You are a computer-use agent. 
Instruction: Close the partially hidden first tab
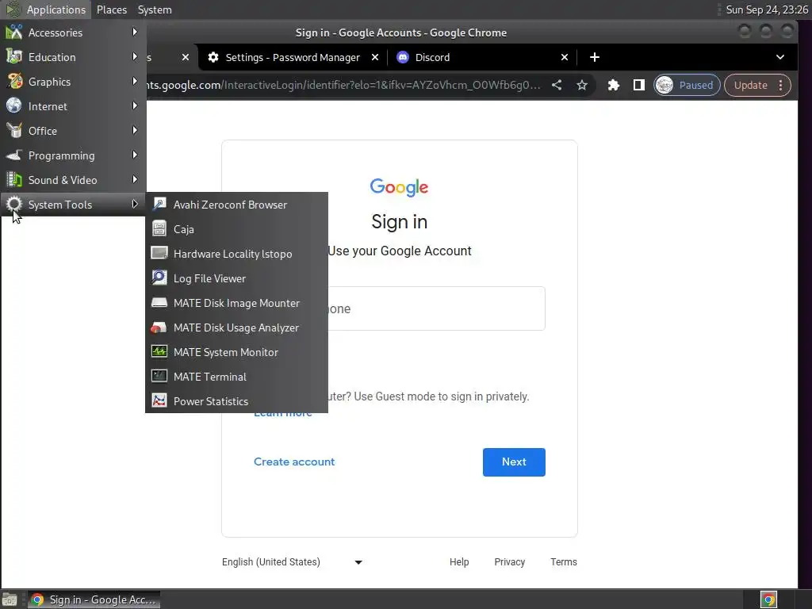tap(186, 57)
